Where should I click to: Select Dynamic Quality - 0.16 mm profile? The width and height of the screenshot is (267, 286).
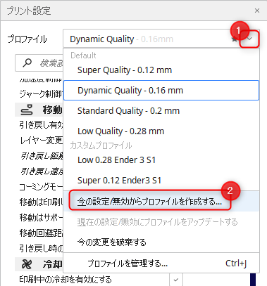click(x=161, y=91)
